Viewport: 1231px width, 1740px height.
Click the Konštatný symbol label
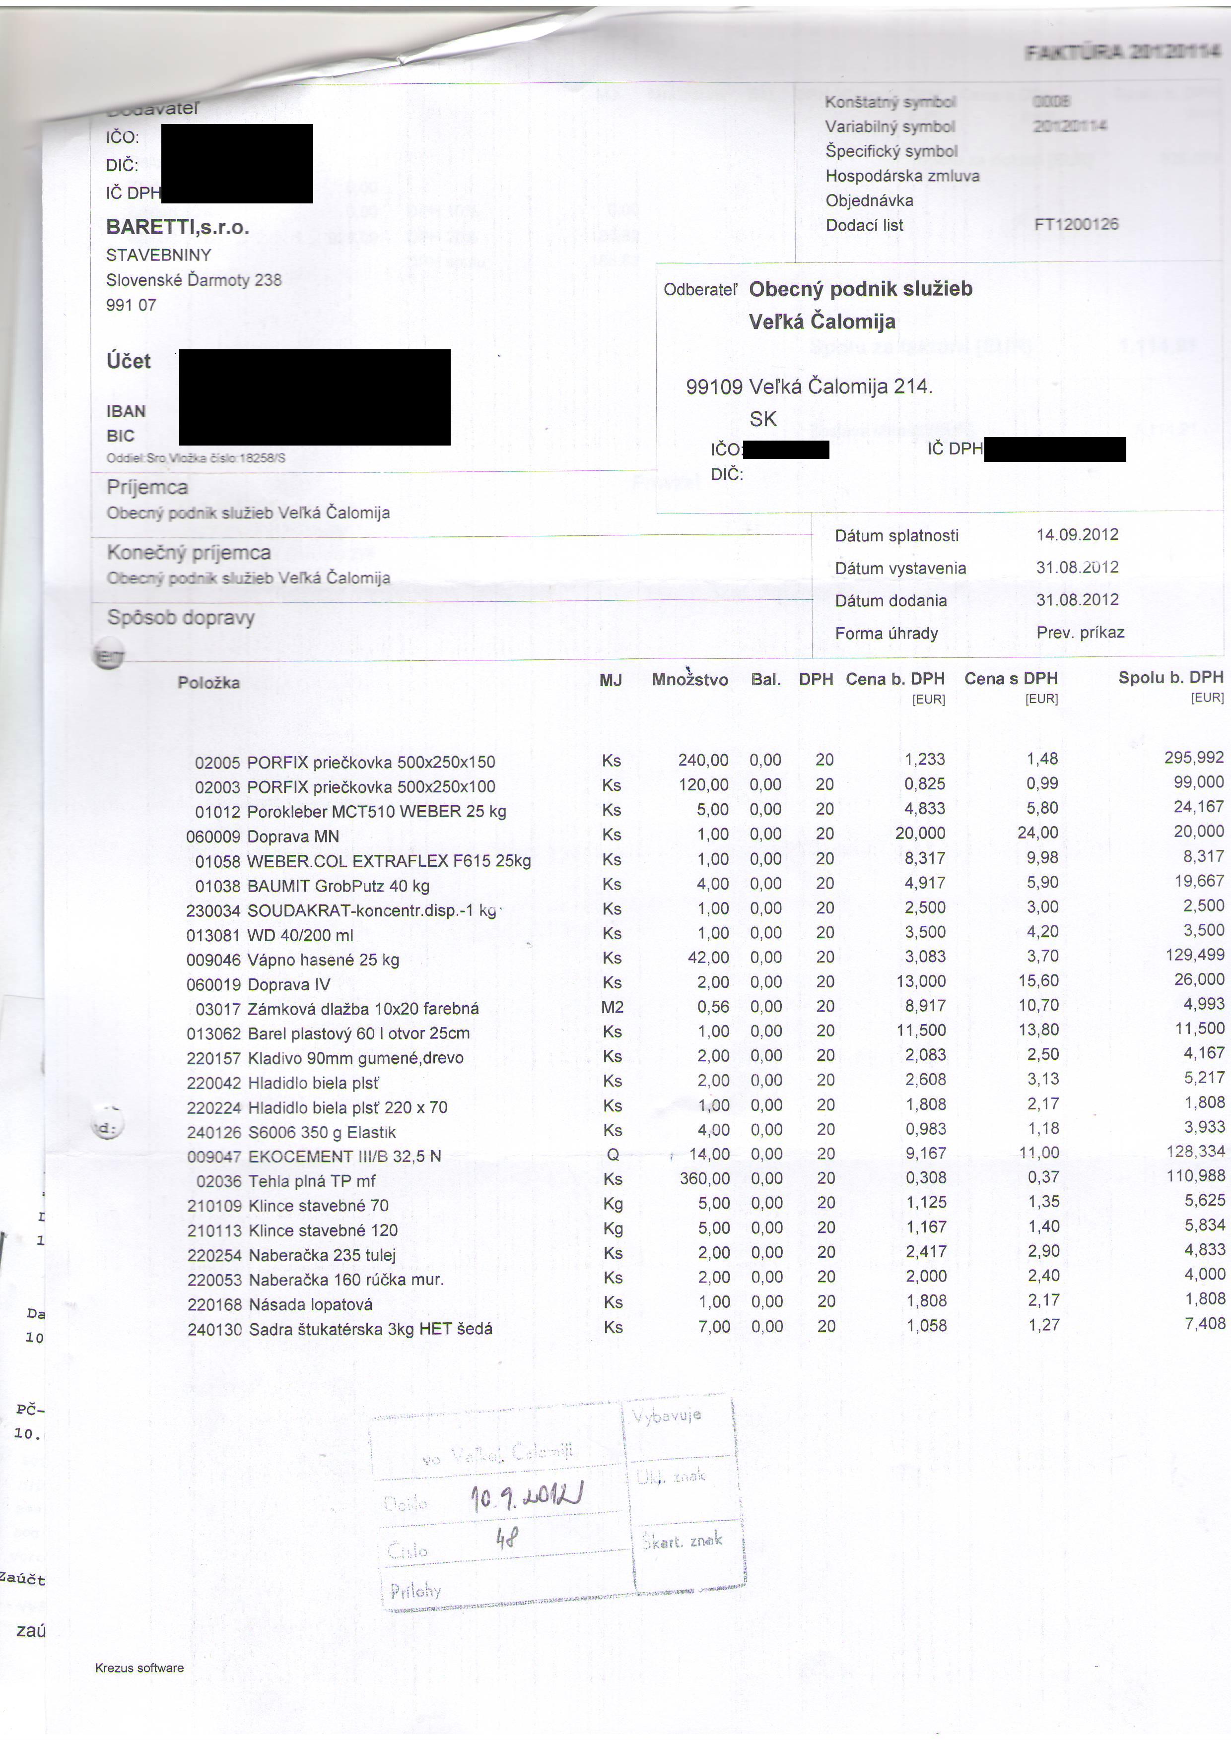click(890, 102)
